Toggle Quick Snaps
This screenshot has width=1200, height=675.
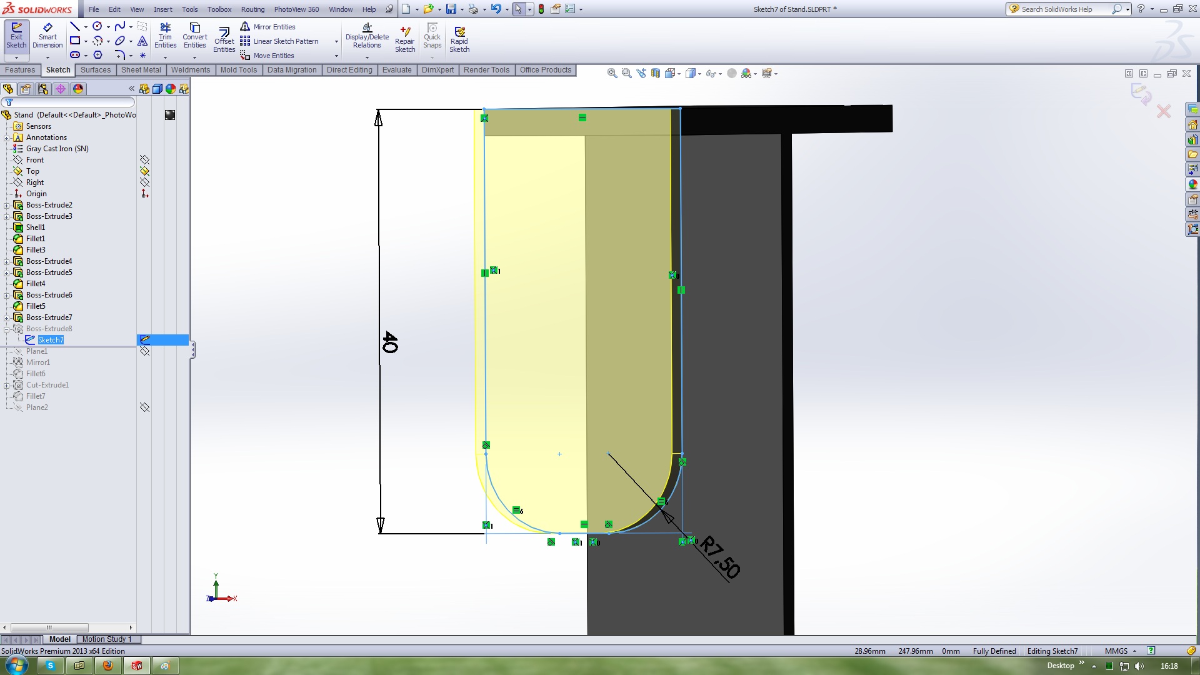point(432,36)
